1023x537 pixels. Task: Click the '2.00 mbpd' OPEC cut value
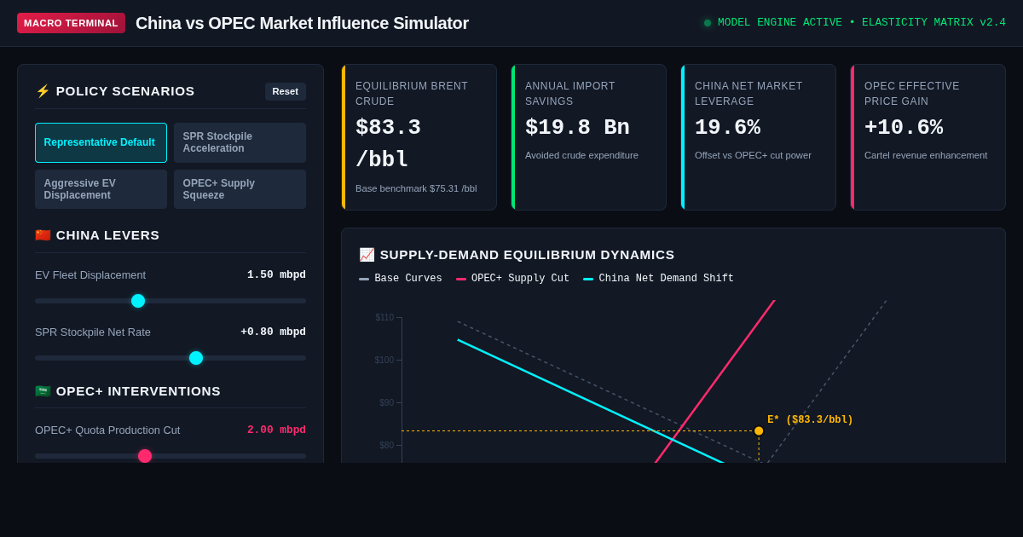(x=276, y=430)
